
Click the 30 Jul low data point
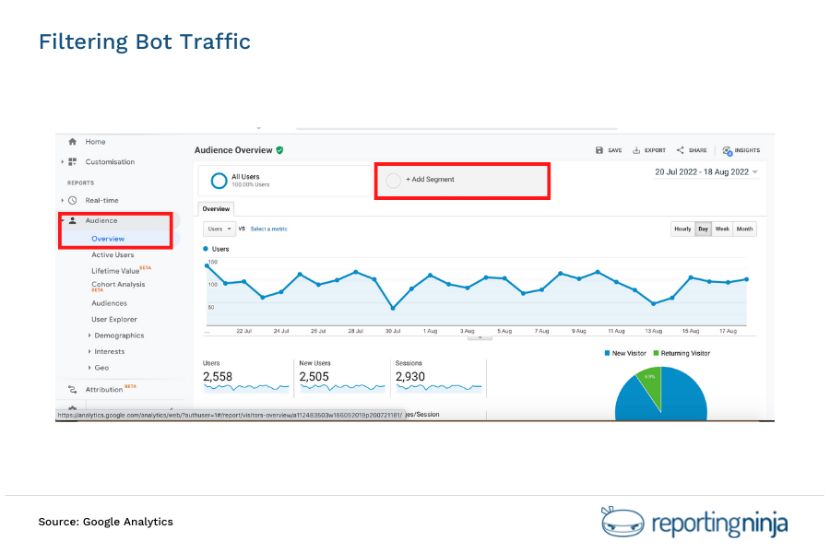[x=393, y=308]
